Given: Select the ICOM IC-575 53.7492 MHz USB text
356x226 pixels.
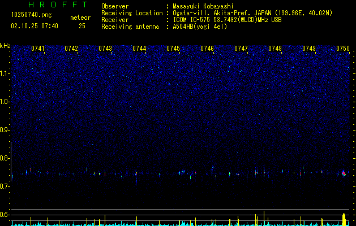Looking at the screenshot, I should point(227,20).
